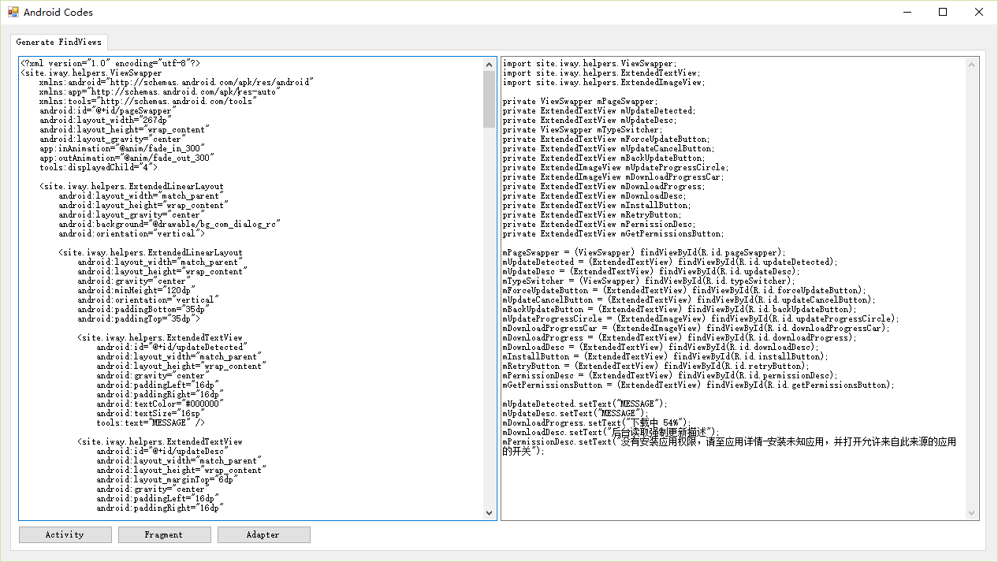Click the tools:displayedChild="4"> line
This screenshot has width=998, height=562.
[99, 167]
